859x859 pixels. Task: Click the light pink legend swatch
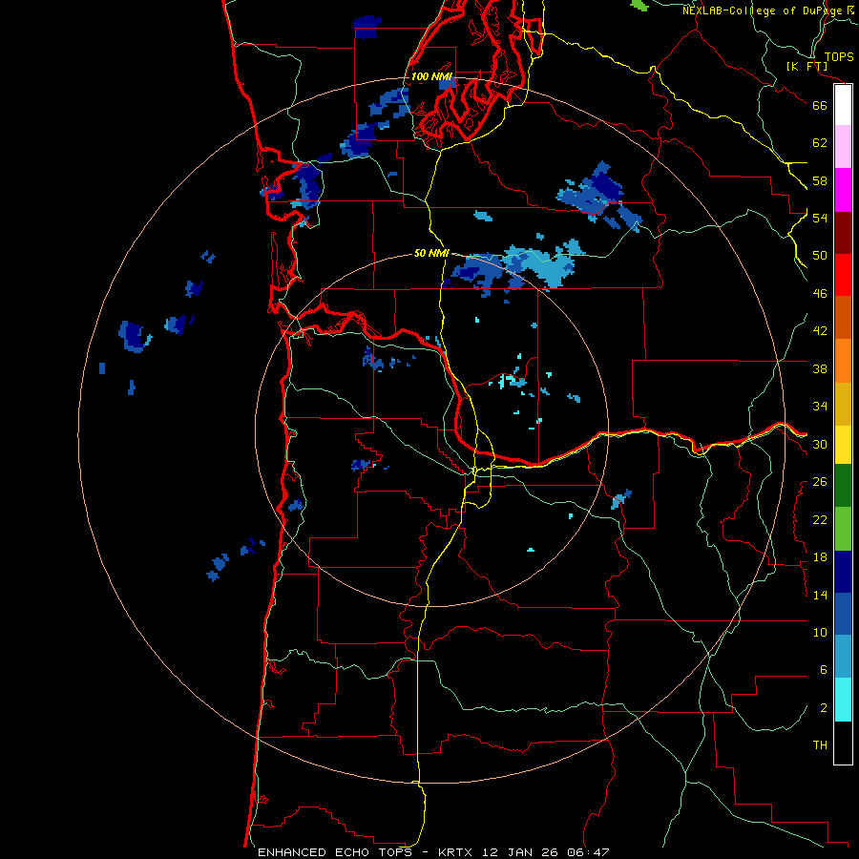tap(843, 147)
